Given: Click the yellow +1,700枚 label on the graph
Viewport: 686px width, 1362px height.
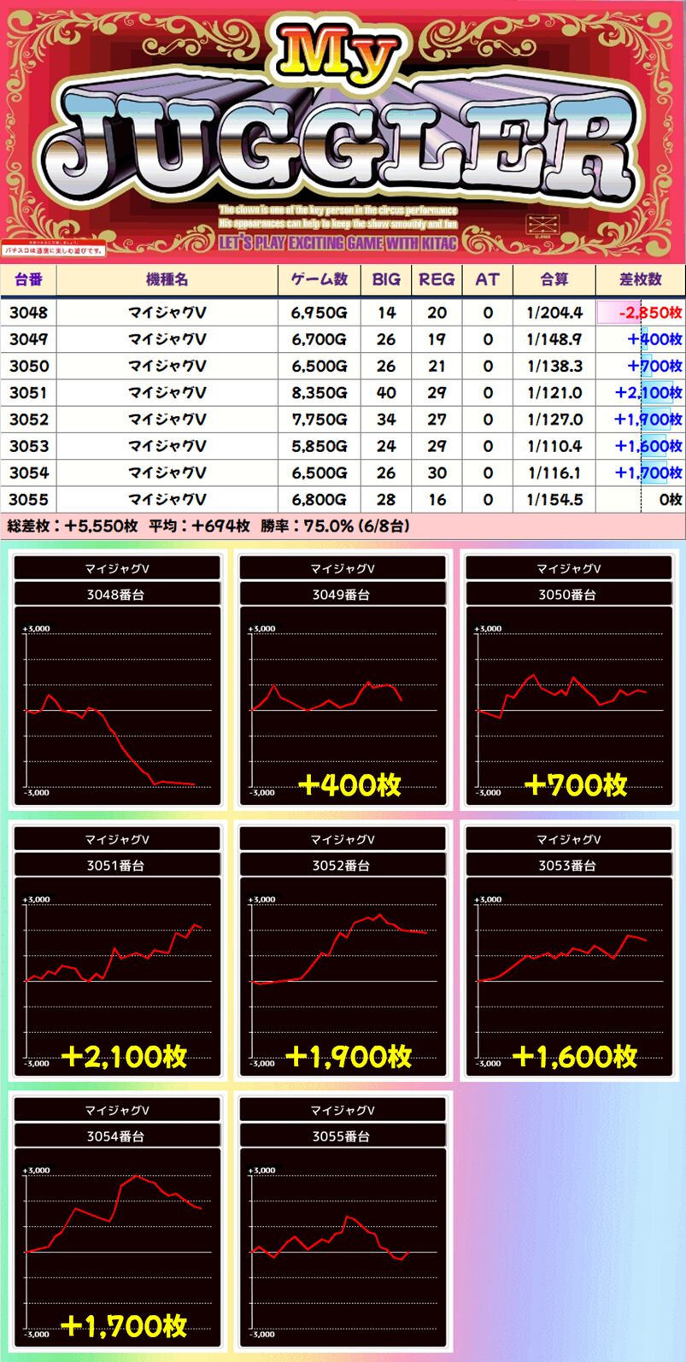Looking at the screenshot, I should [124, 1326].
